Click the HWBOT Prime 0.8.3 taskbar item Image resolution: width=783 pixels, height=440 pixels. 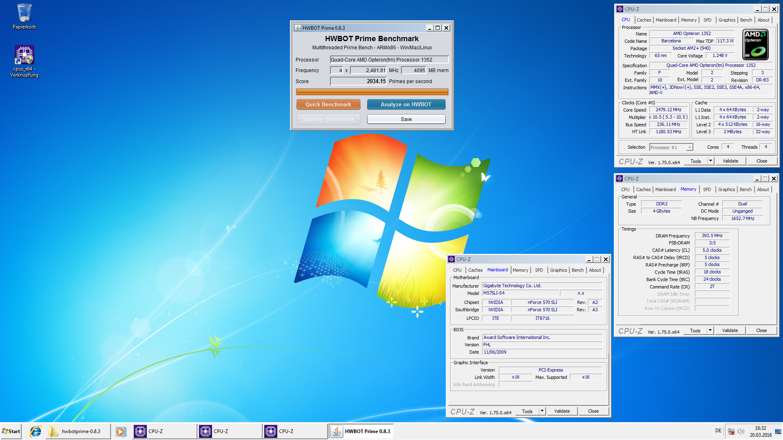[x=361, y=431]
